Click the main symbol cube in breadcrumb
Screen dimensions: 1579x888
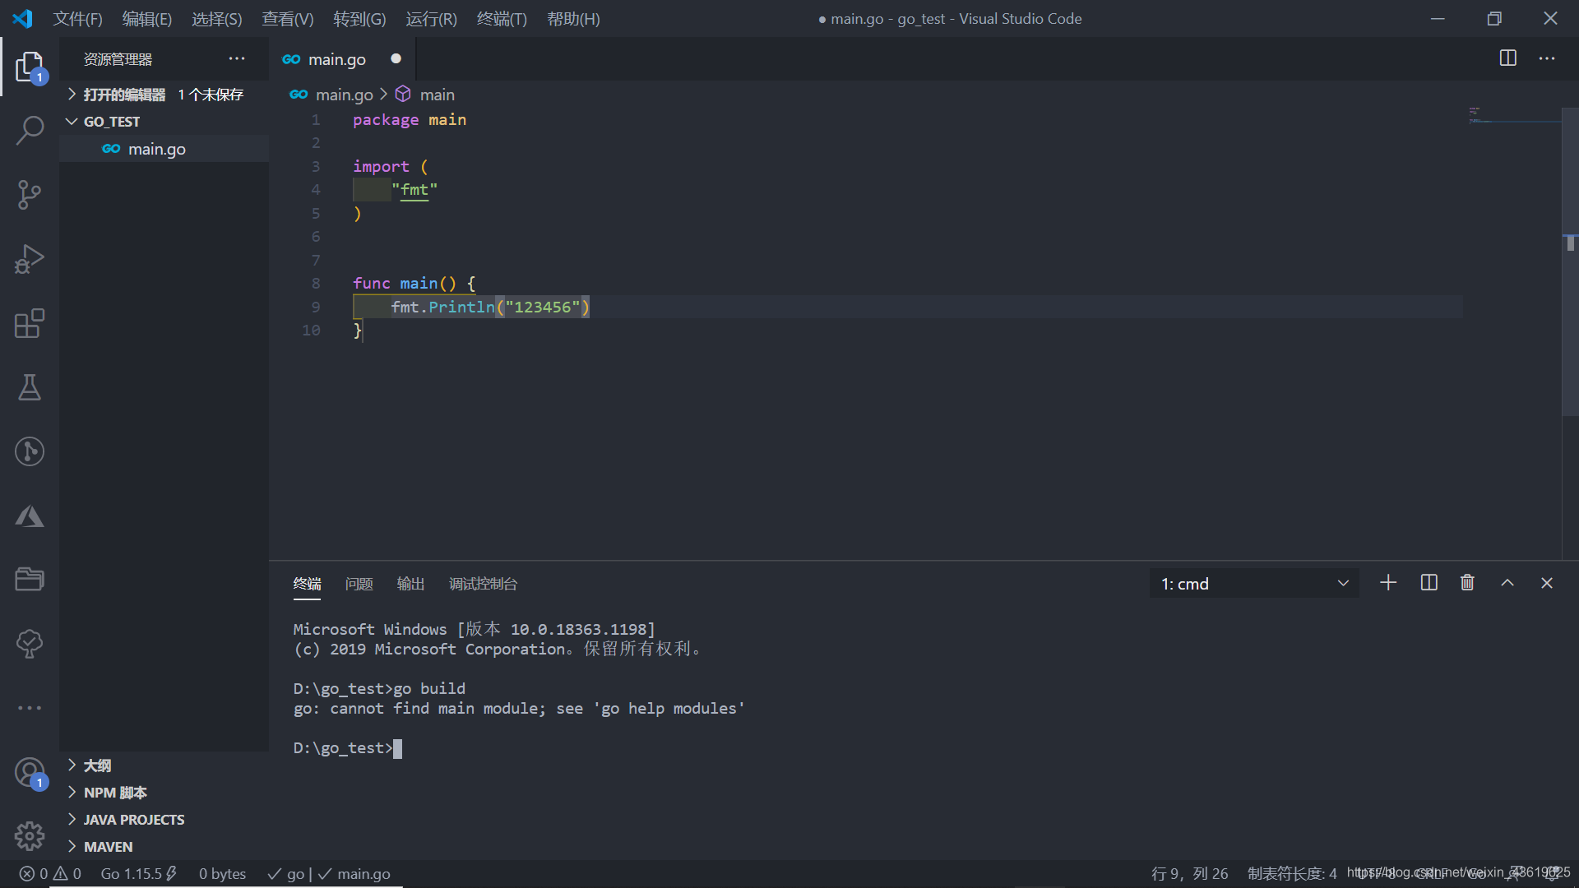(403, 95)
